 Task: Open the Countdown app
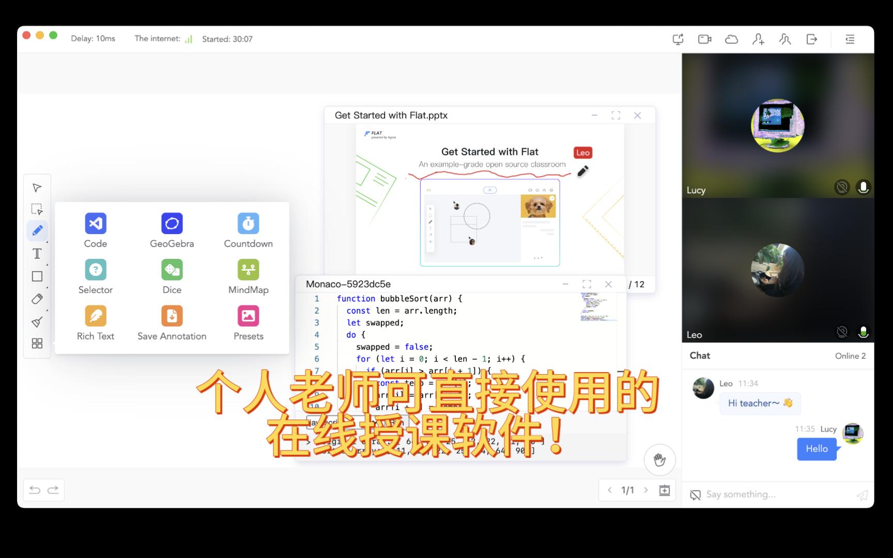[x=248, y=229]
